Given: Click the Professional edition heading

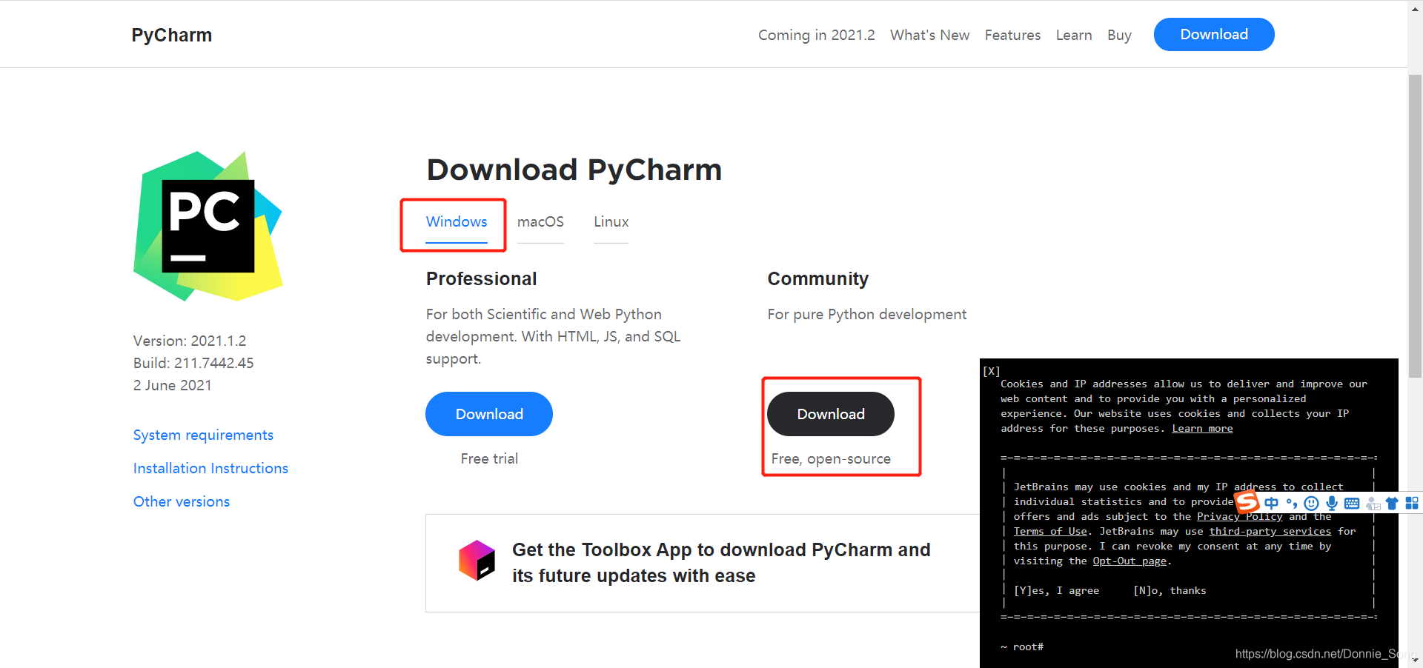Looking at the screenshot, I should tap(481, 278).
